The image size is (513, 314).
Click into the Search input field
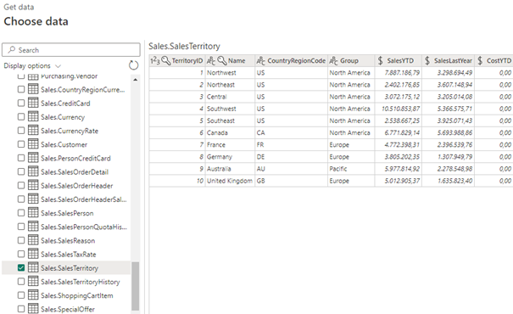71,50
